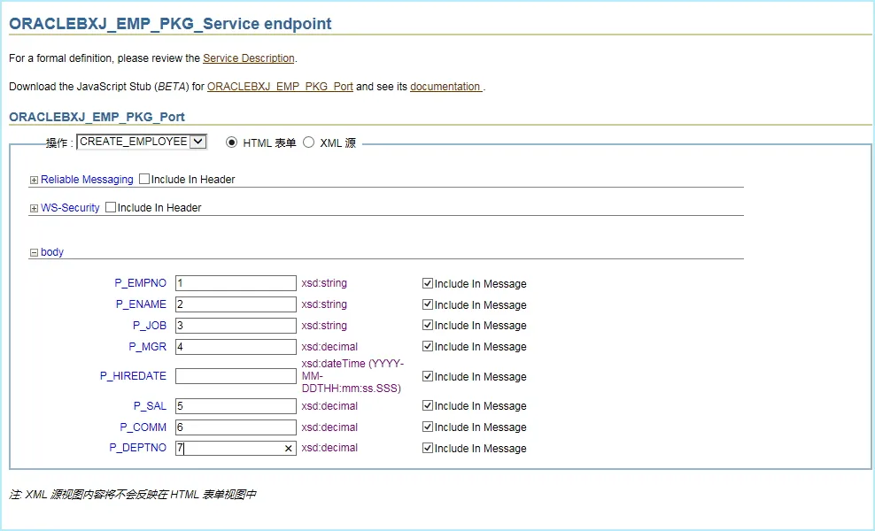Click the Reliable Messaging section label
Viewport: 875px width, 531px height.
[x=87, y=180]
